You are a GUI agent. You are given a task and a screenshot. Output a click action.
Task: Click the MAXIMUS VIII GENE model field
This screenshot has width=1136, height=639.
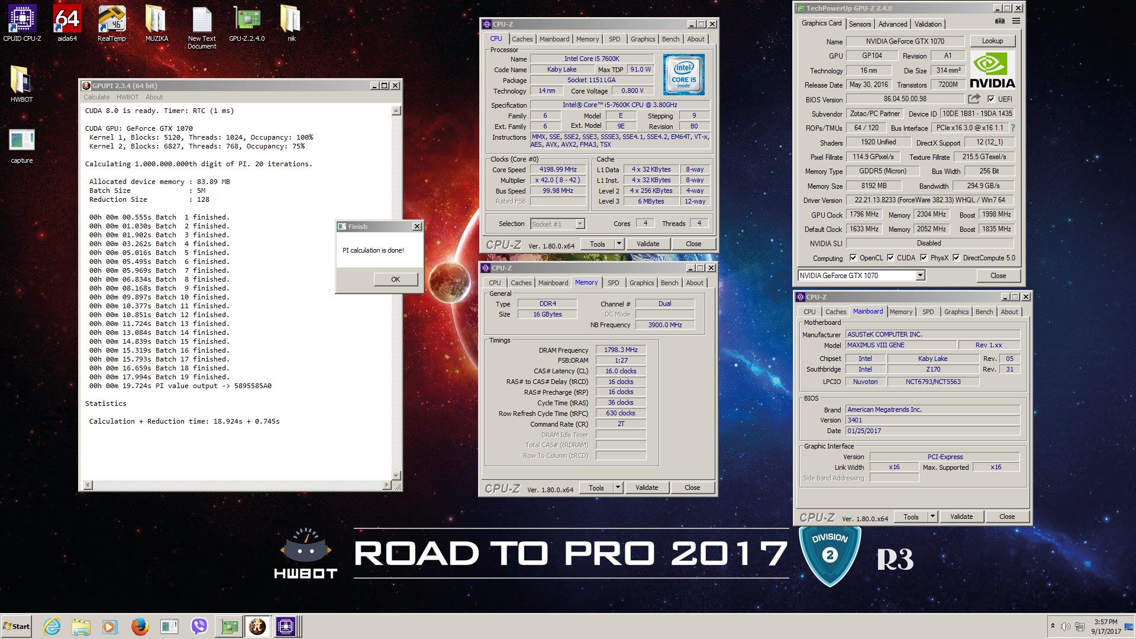tap(901, 345)
